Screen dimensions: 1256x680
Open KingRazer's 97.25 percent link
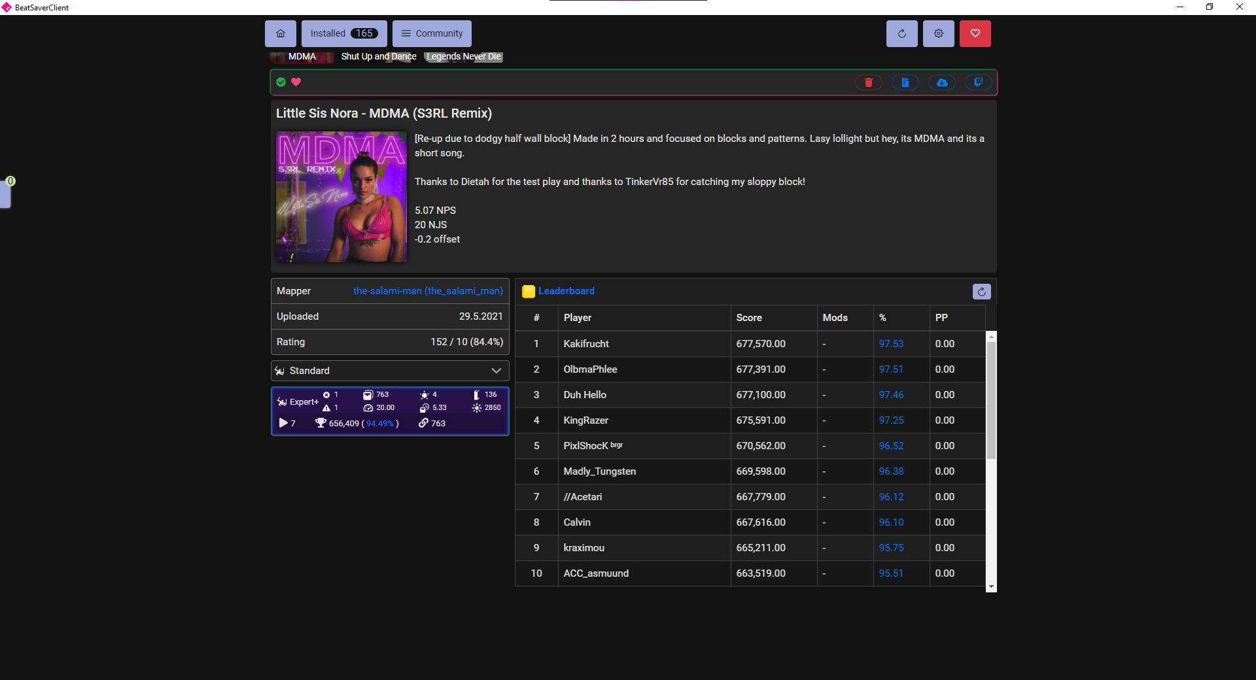coord(891,420)
